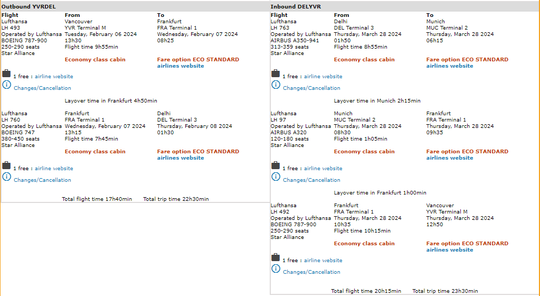Open baggage 'airline website' link for LH 763

pos(323,77)
